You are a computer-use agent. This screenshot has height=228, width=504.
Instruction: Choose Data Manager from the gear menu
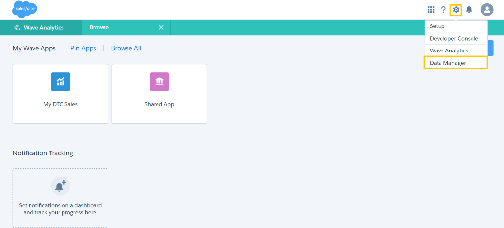[456, 62]
